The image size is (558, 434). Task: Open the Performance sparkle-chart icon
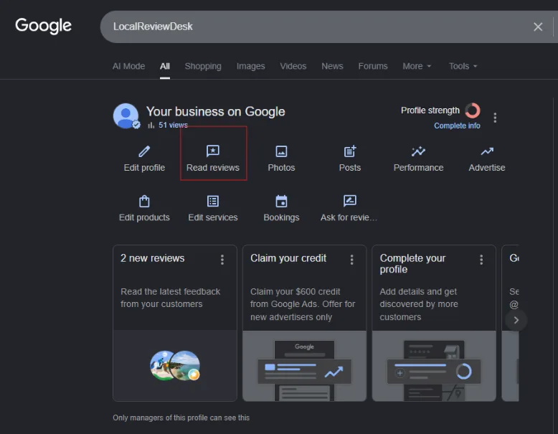tap(418, 151)
